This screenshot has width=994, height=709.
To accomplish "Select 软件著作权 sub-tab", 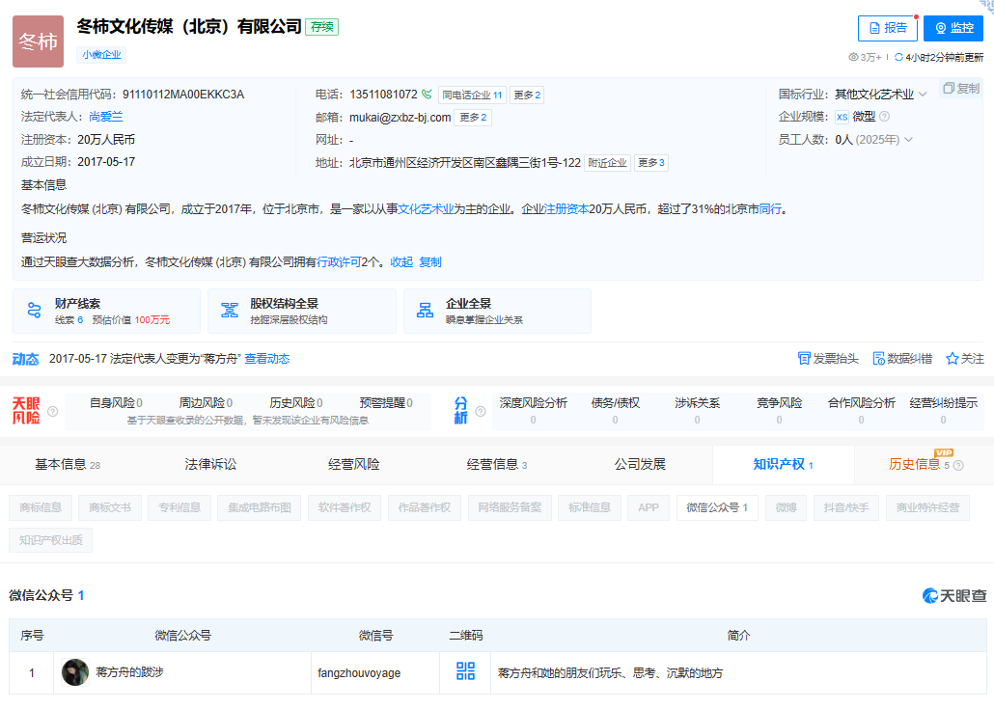I will 345,507.
